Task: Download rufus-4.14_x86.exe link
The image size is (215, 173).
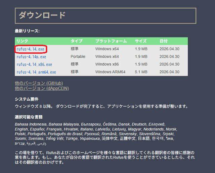Action: pos(34,64)
